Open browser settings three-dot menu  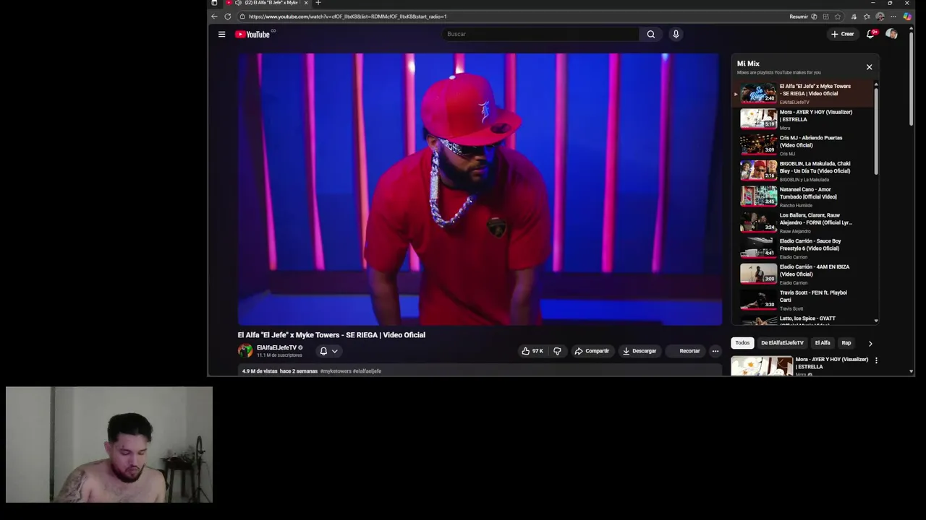point(893,16)
